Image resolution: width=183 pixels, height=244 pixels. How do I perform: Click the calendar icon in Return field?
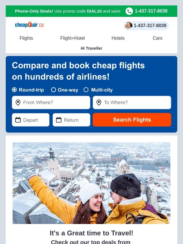tap(59, 120)
